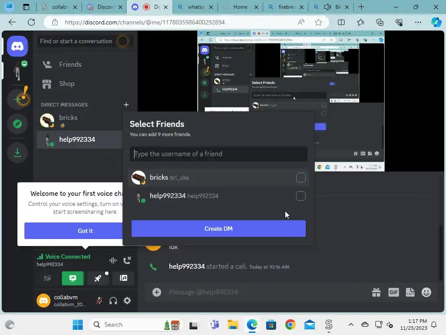Open the Copilot sidebar icon
This screenshot has height=335, width=446.
(x=436, y=22)
